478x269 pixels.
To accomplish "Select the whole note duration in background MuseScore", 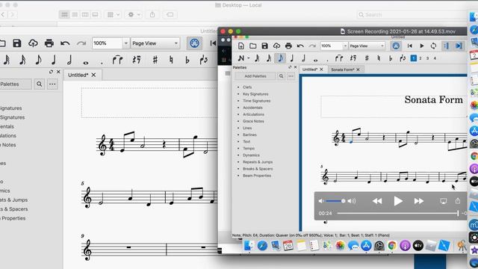I will (x=86, y=63).
